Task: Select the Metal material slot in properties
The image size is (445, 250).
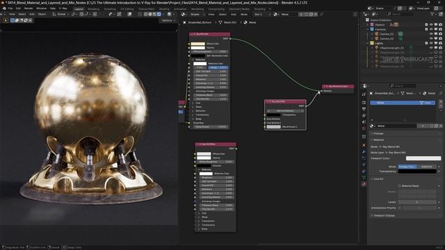Action: [x=403, y=103]
